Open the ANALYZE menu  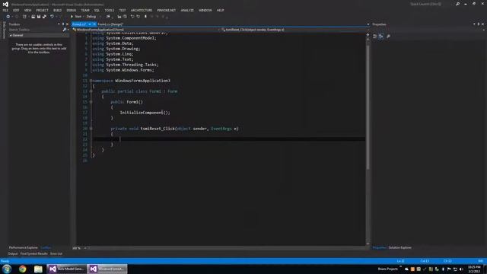click(187, 10)
